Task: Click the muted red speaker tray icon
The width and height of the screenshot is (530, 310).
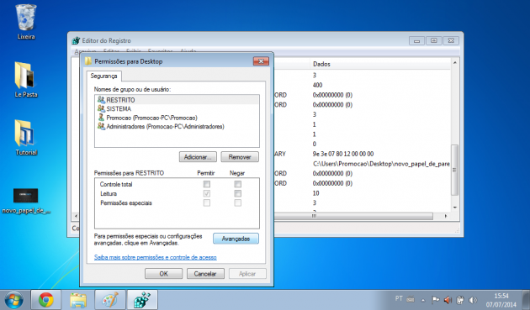Action: 448,300
